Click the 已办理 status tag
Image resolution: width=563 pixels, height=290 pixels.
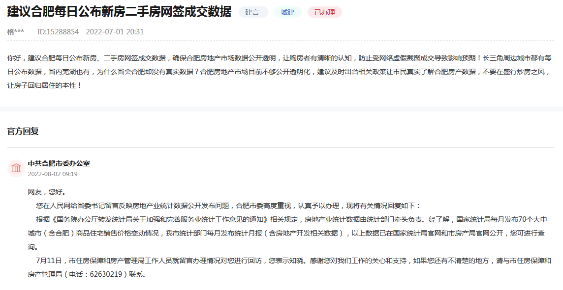coord(325,12)
